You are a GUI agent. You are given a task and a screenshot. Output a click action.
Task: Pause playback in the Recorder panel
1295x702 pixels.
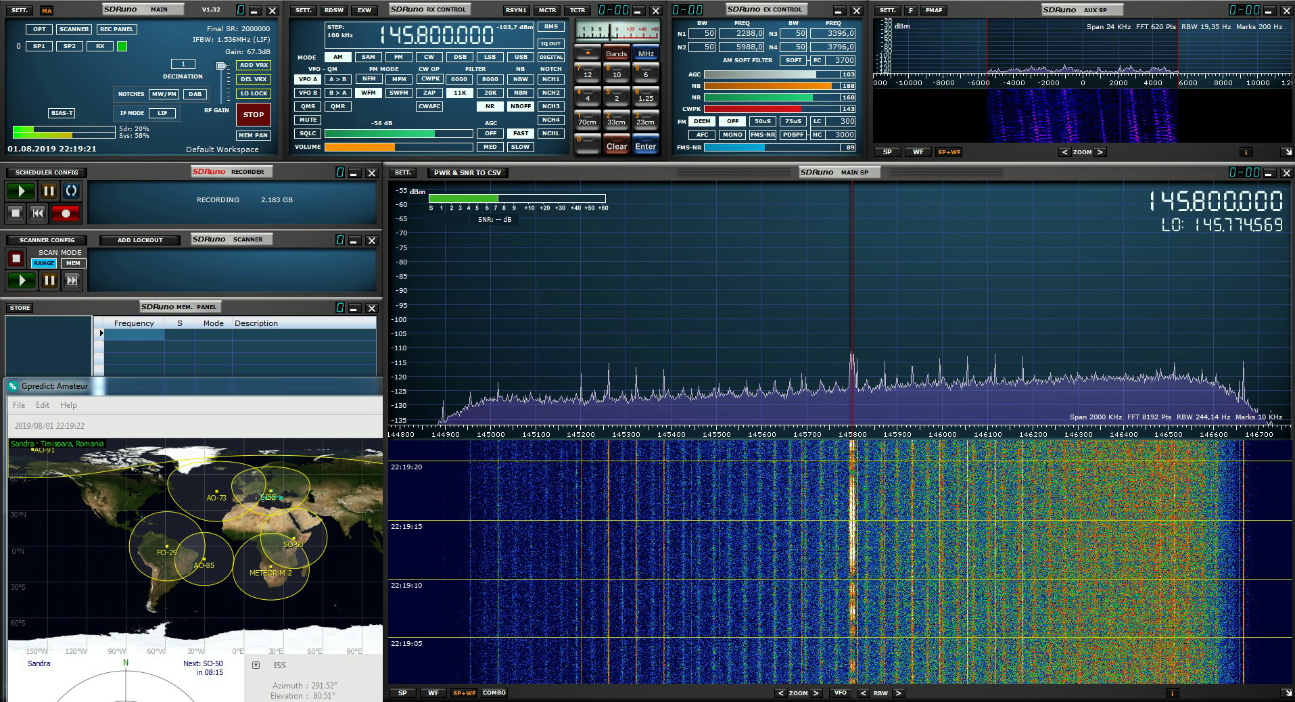coord(49,191)
